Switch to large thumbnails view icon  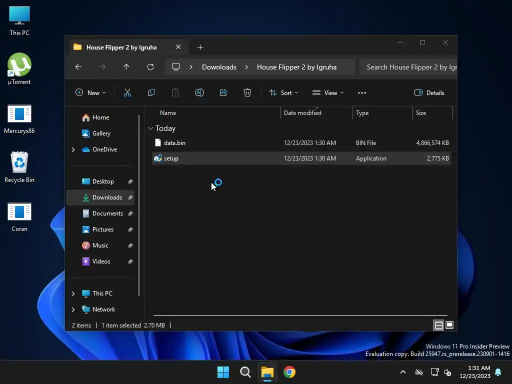pos(449,325)
